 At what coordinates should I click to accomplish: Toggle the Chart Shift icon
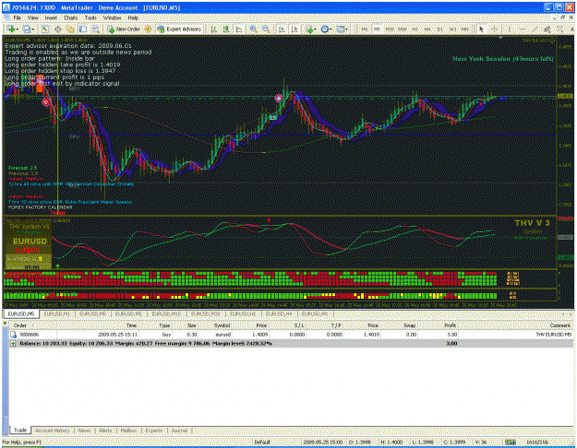click(295, 29)
